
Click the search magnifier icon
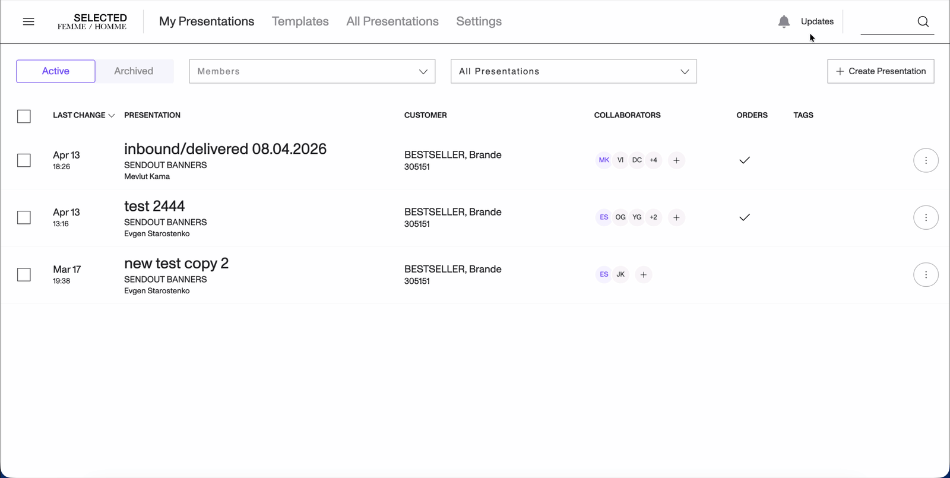(923, 22)
